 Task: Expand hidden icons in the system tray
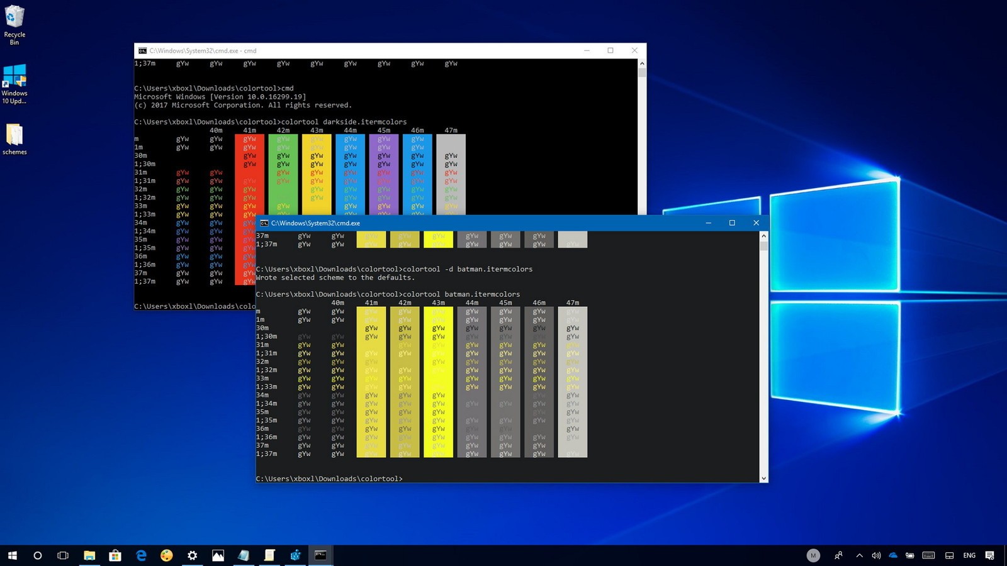coord(859,555)
